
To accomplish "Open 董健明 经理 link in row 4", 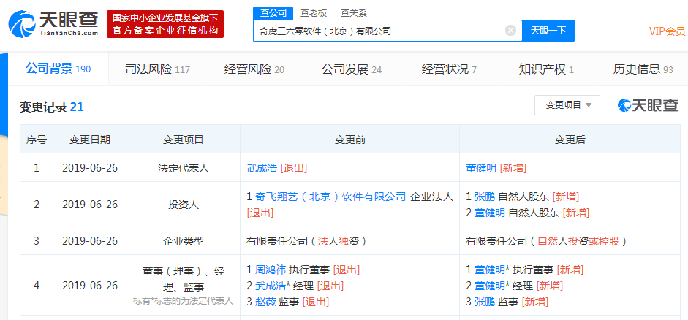I will 490,286.
